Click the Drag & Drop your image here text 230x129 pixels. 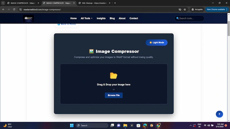click(114, 85)
